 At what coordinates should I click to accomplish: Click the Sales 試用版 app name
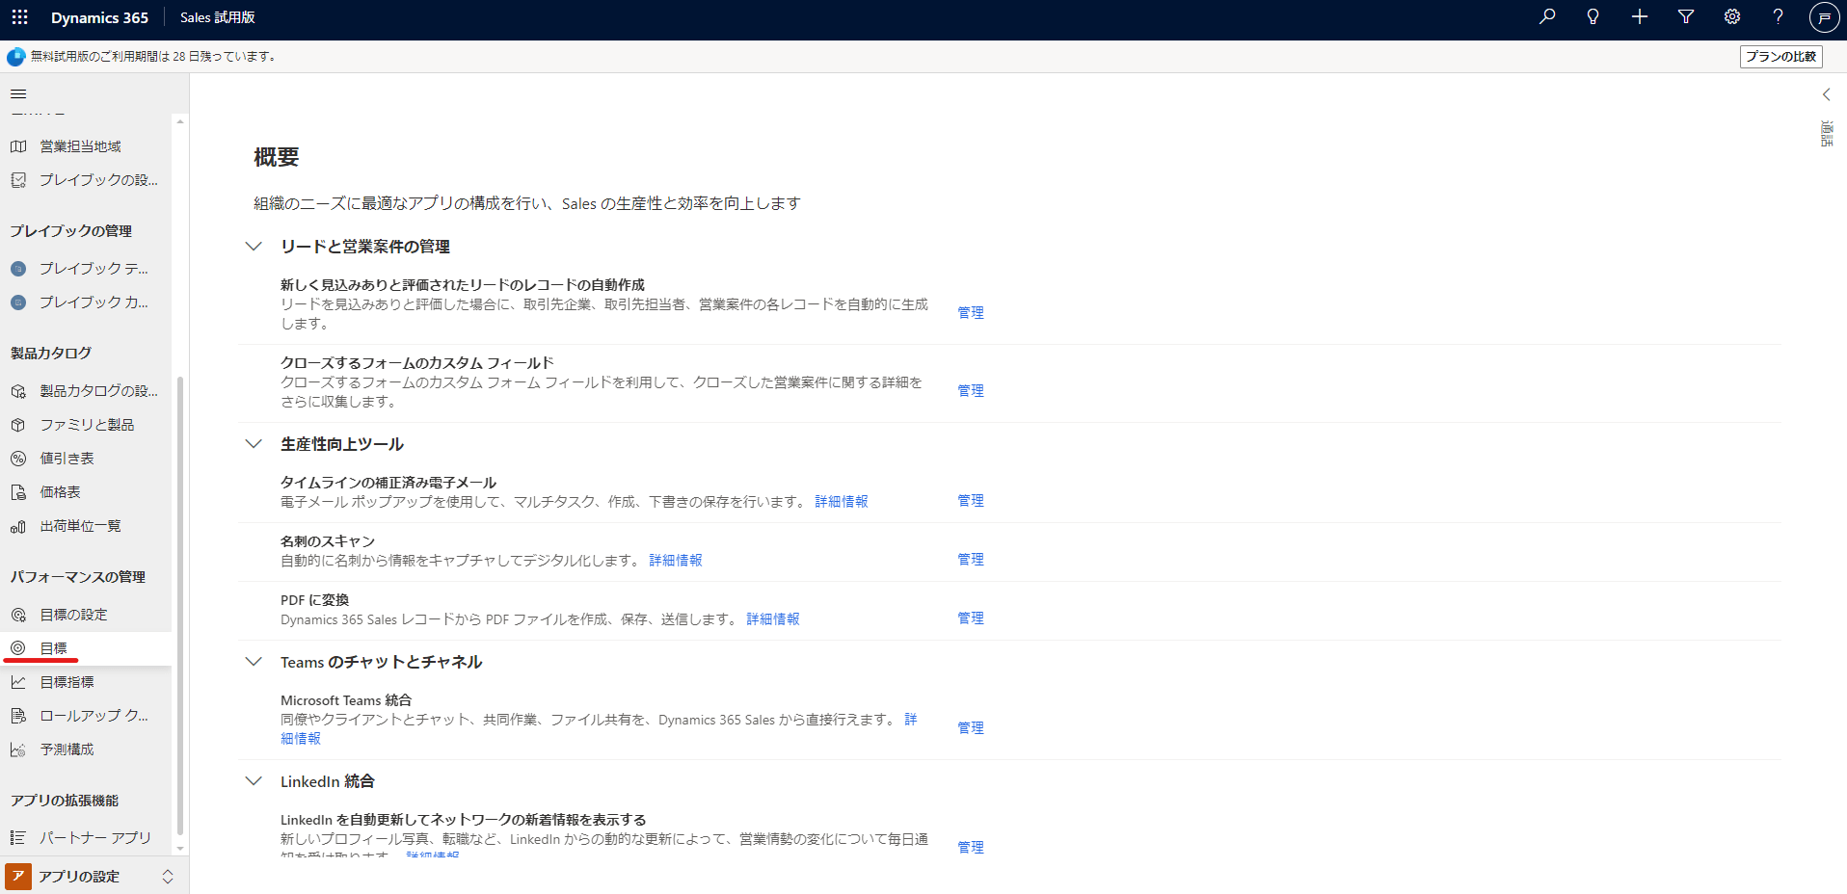pyautogui.click(x=218, y=17)
